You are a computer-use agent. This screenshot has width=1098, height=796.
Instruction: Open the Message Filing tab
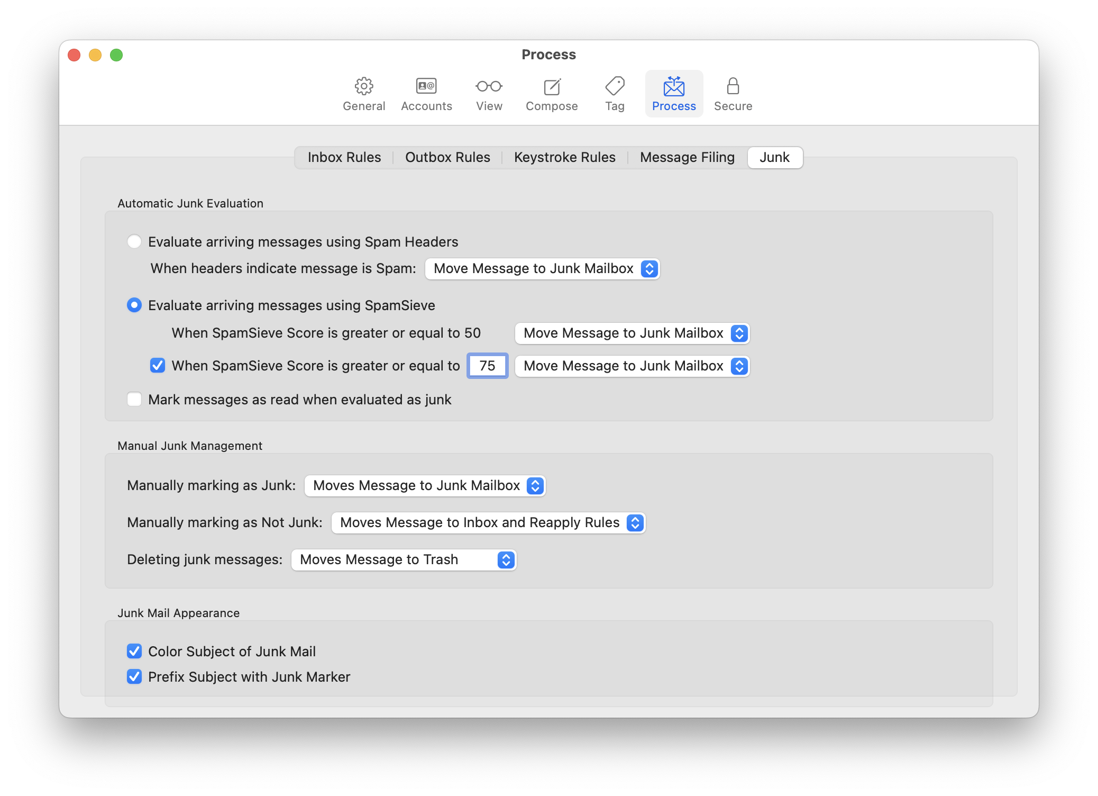(687, 157)
